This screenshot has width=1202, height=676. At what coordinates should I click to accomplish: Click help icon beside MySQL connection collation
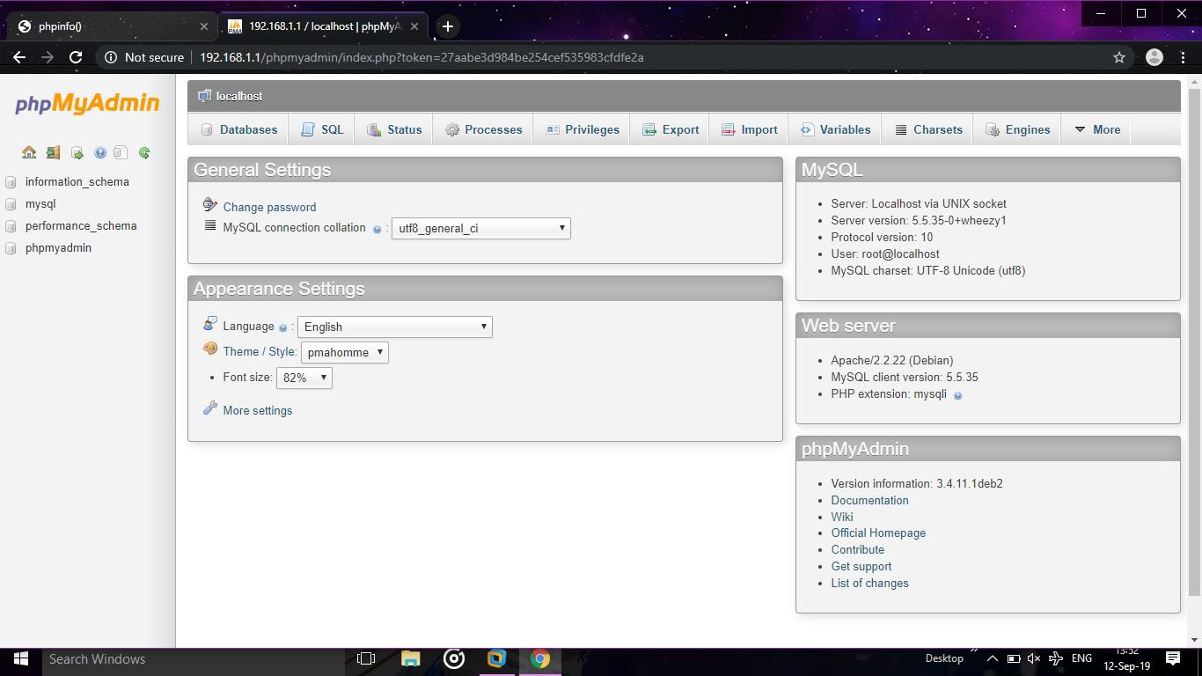pyautogui.click(x=377, y=229)
